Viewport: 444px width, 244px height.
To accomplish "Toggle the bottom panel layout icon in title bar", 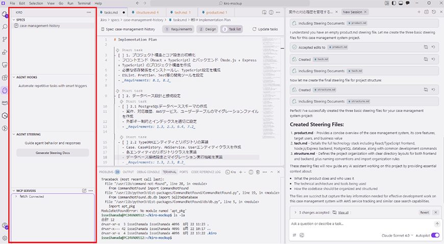I will [x=401, y=3].
